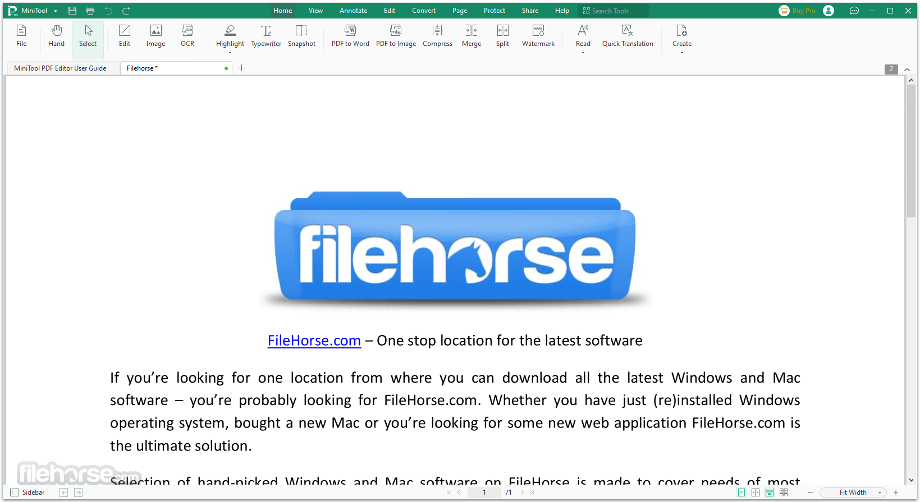The width and height of the screenshot is (920, 502).
Task: Open the Share menu tab
Action: coord(530,11)
